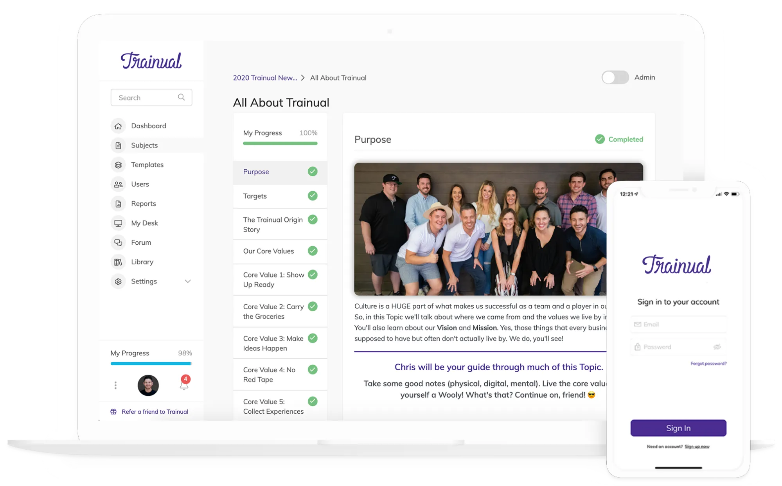Viewport: 782px width, 486px height.
Task: Click the Trainual logo in sidebar
Action: click(x=151, y=61)
